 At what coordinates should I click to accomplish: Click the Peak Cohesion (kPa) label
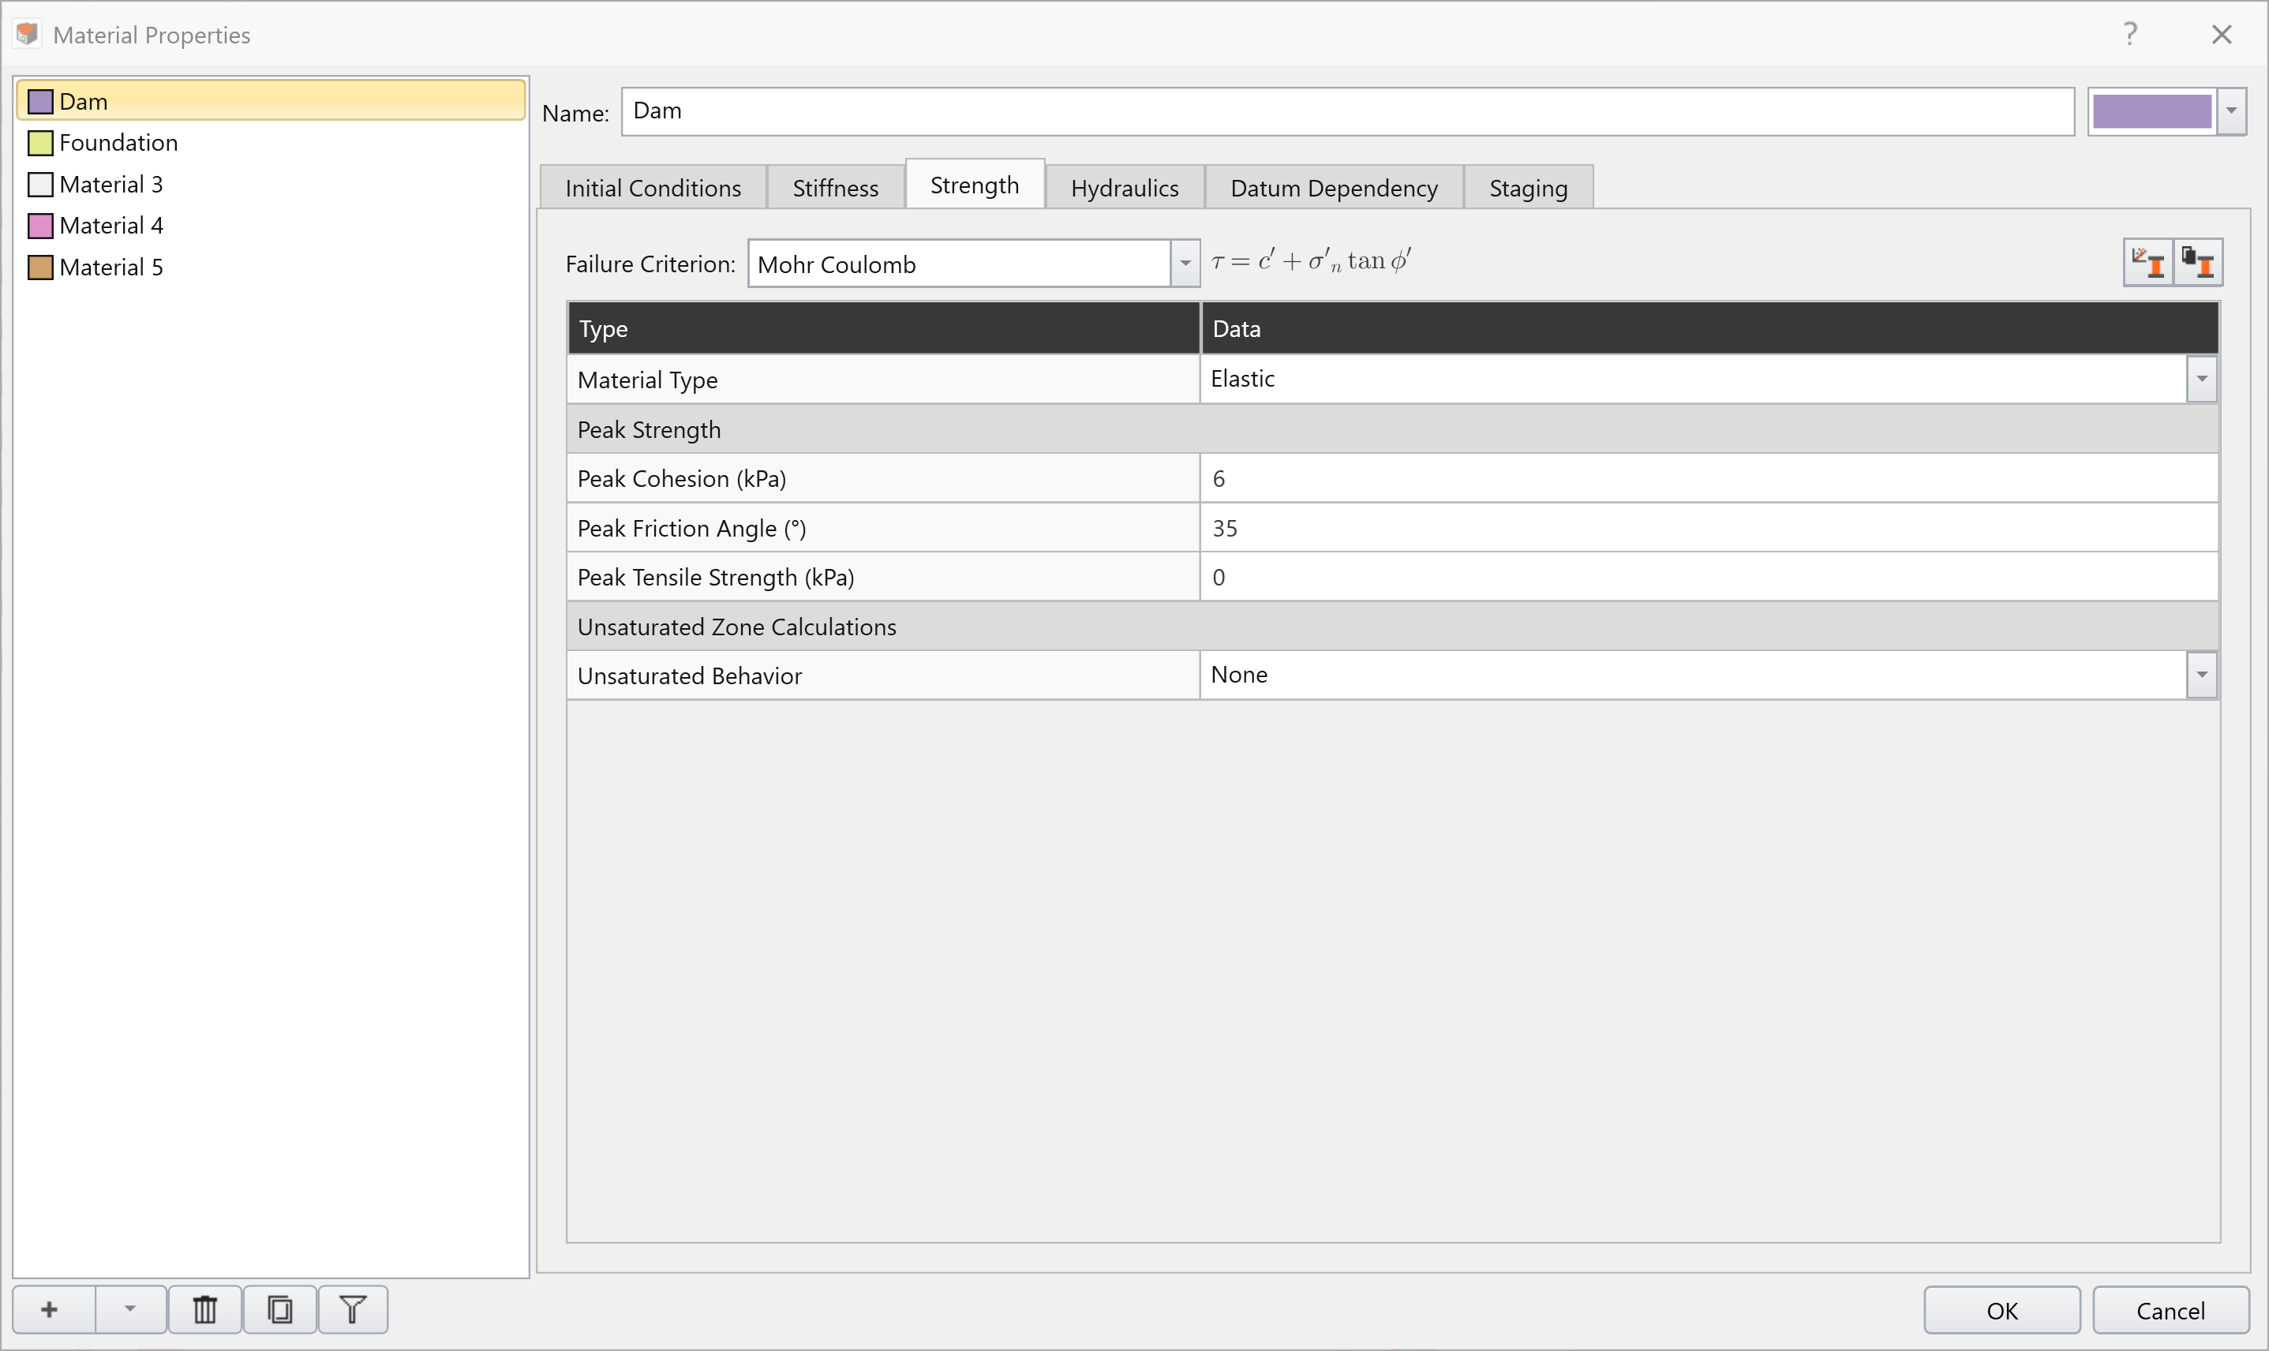tap(681, 478)
